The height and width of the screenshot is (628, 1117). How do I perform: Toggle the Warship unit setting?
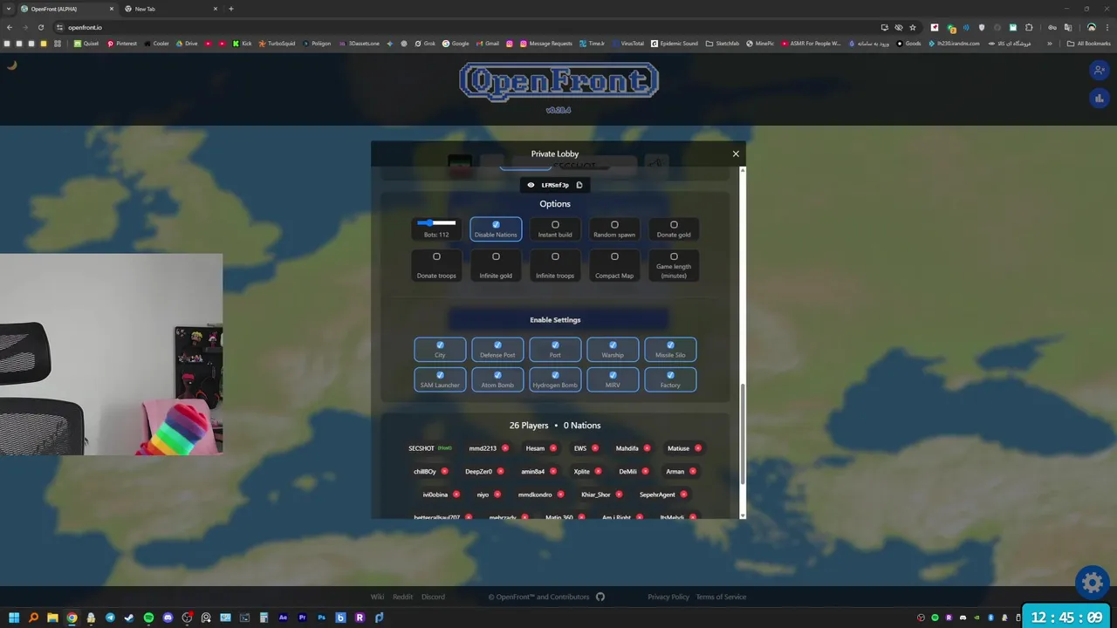(613, 349)
